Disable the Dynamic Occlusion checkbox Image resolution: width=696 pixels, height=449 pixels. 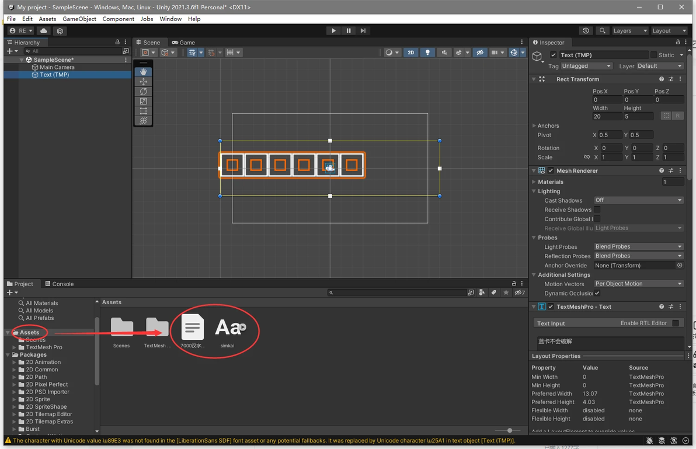(x=597, y=293)
